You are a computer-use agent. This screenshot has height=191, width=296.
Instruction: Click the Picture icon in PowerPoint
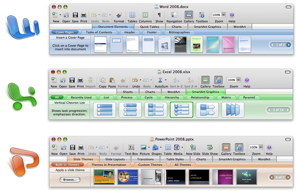click(144, 147)
